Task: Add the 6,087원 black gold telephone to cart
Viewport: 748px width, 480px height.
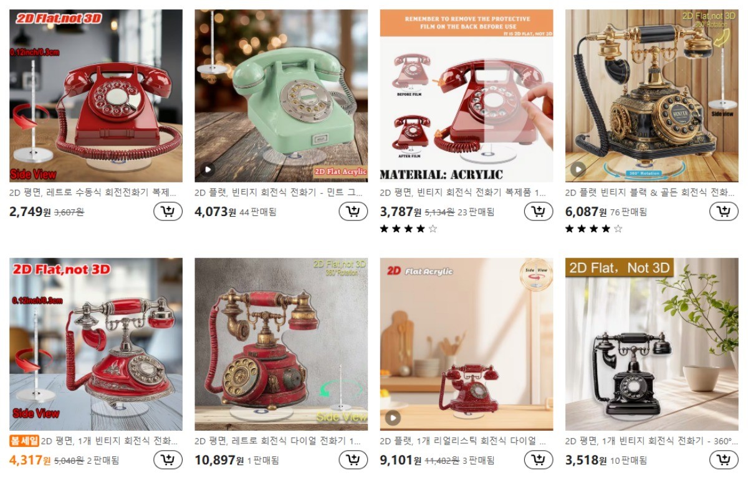Action: pos(724,212)
